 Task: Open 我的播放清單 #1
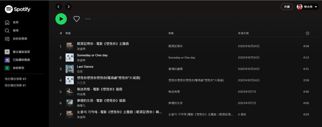coord(15,85)
